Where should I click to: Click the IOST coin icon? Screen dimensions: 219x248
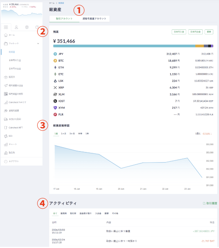[55, 101]
